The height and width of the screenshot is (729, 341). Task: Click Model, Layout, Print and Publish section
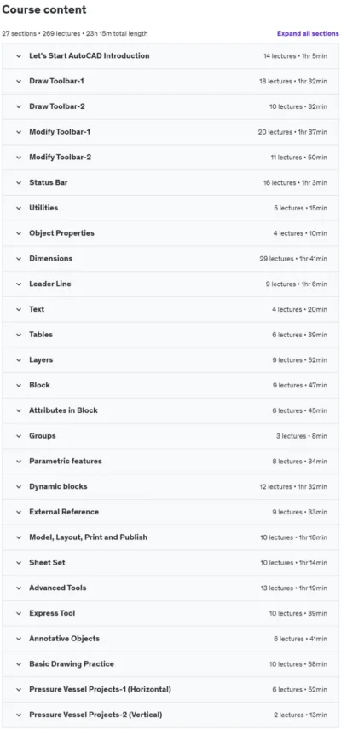[x=170, y=537]
